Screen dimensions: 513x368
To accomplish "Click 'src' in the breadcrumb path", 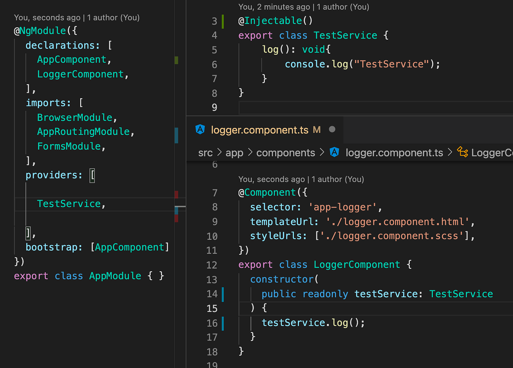I will tap(205, 152).
